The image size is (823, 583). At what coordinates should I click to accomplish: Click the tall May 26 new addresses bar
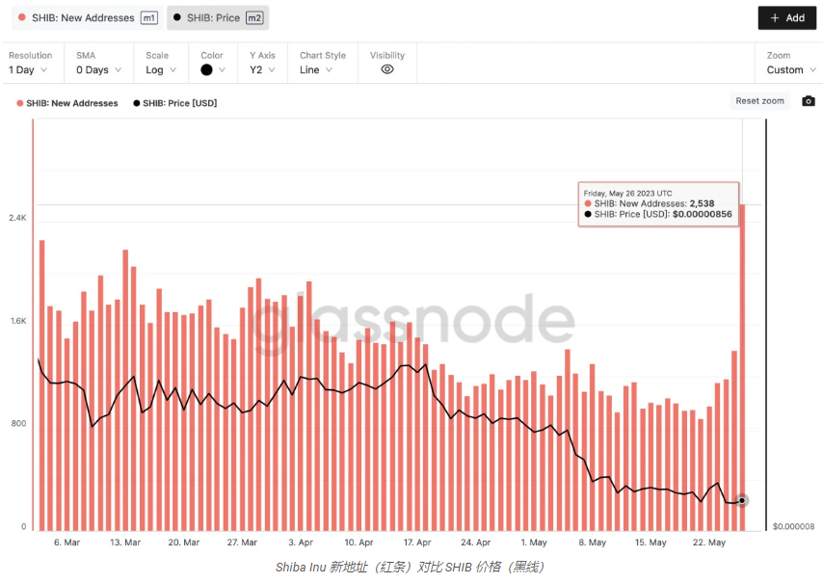click(x=742, y=367)
